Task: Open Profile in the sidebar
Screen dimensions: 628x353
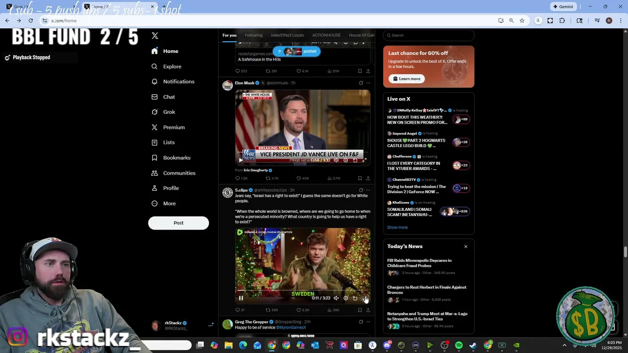Action: pos(165,188)
